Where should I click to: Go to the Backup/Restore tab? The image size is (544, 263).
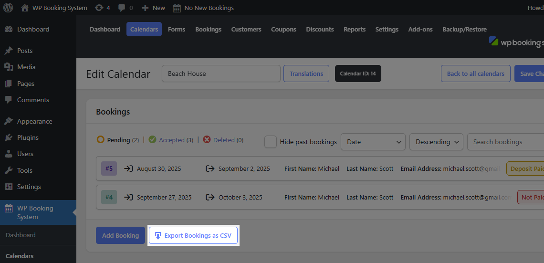click(465, 30)
